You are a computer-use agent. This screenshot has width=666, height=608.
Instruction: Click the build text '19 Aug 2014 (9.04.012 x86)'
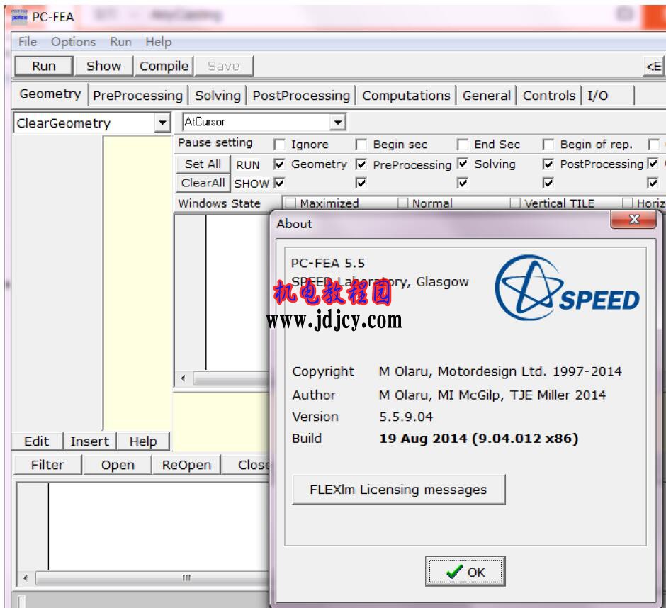point(479,439)
